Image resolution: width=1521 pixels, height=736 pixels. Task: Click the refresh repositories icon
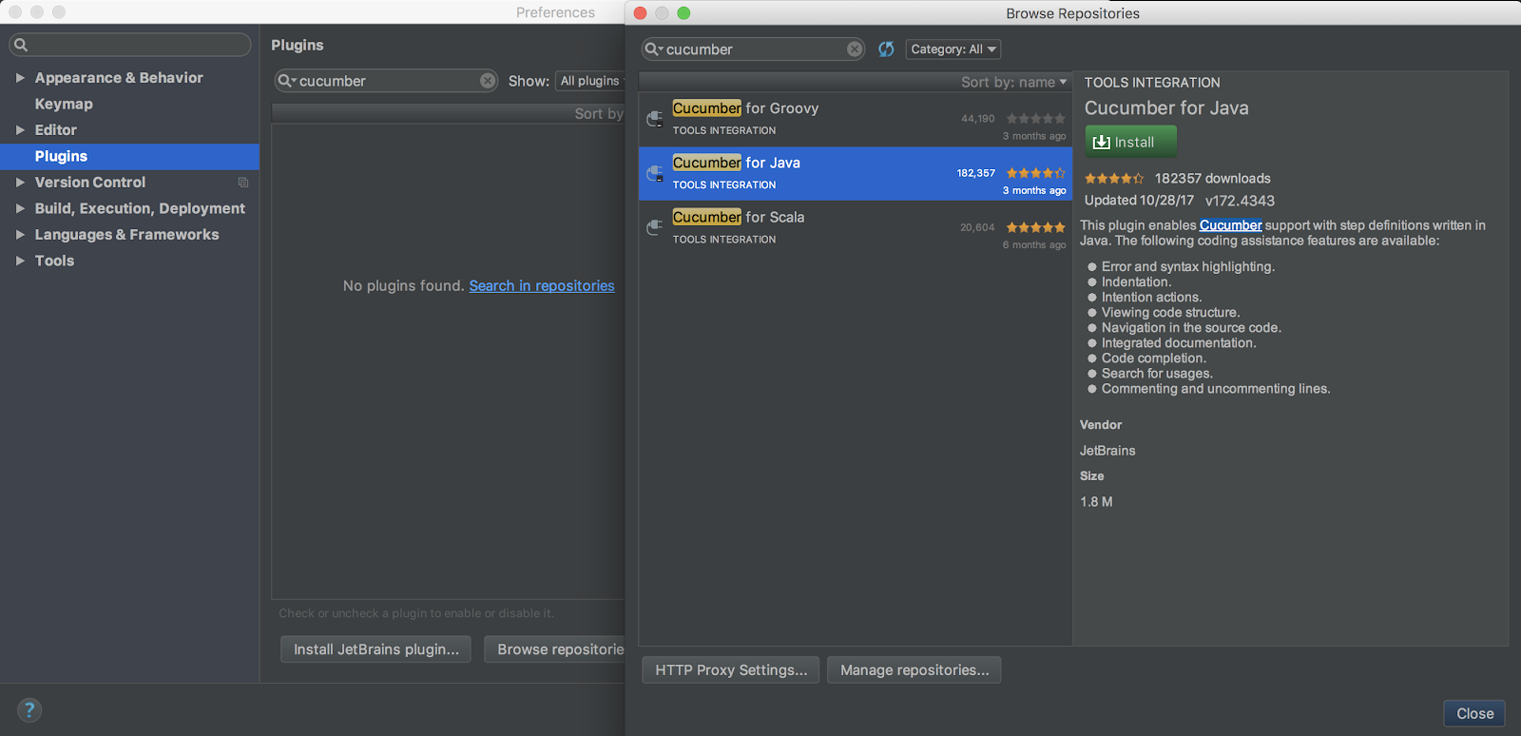click(886, 49)
